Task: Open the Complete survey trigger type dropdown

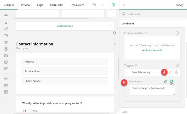Action: click(142, 72)
